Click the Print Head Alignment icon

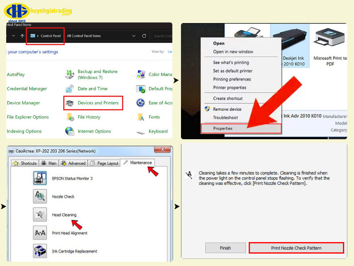click(40, 233)
